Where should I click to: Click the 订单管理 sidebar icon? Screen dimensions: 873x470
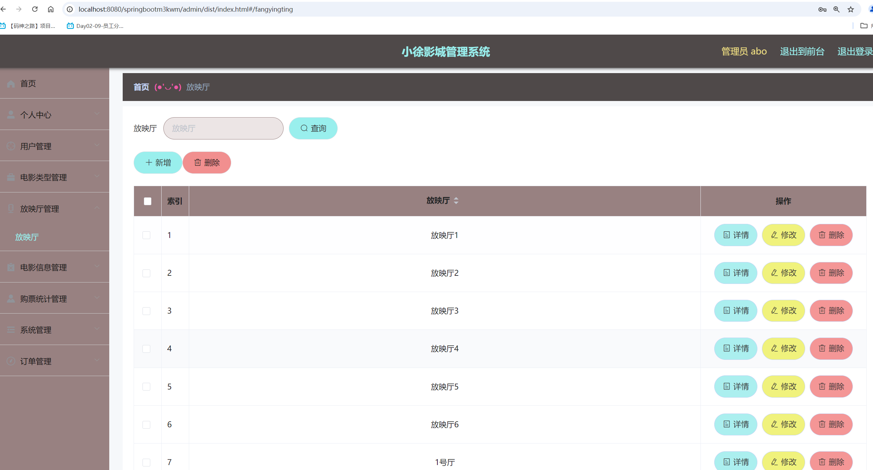click(11, 361)
